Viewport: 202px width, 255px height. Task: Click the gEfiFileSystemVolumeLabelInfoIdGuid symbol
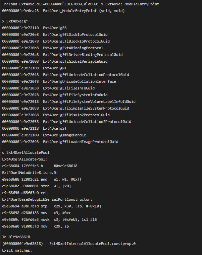point(89,102)
